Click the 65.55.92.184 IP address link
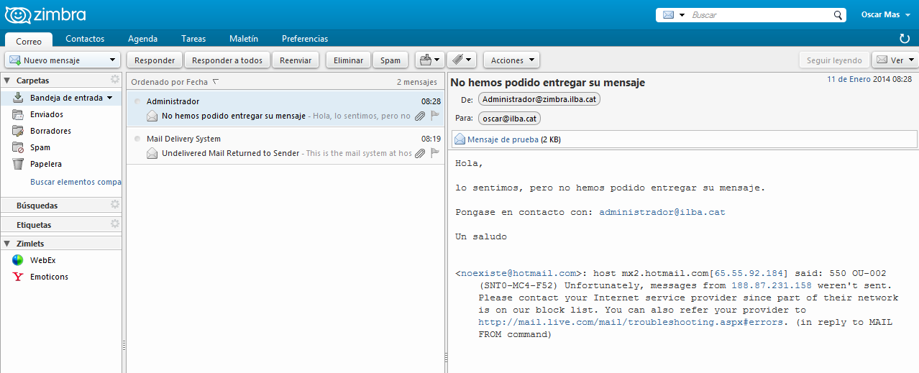 click(749, 273)
